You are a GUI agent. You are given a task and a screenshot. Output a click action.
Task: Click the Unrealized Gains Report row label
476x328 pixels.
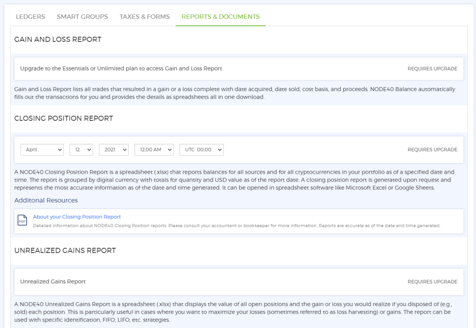[x=53, y=282]
